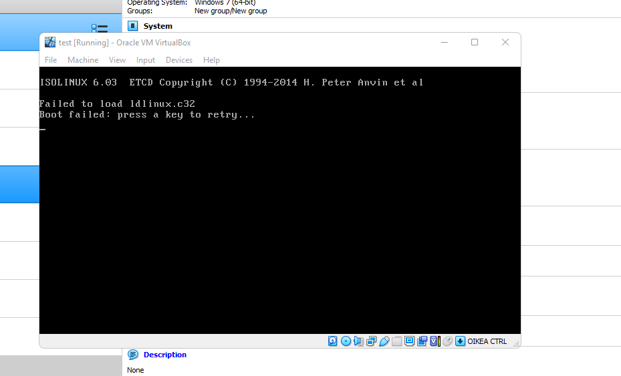The height and width of the screenshot is (376, 621).
Task: Click the keyboard capture host key arrow
Action: pos(460,341)
